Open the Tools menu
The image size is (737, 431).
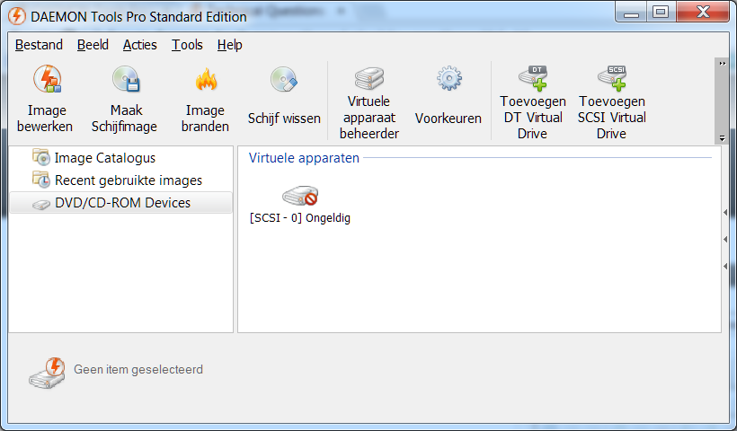[187, 45]
